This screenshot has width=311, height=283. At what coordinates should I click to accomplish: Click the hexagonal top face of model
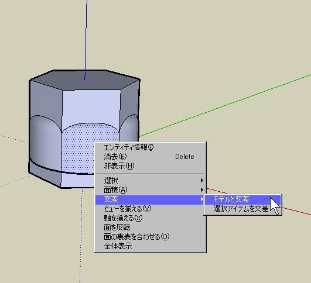[x=84, y=80]
